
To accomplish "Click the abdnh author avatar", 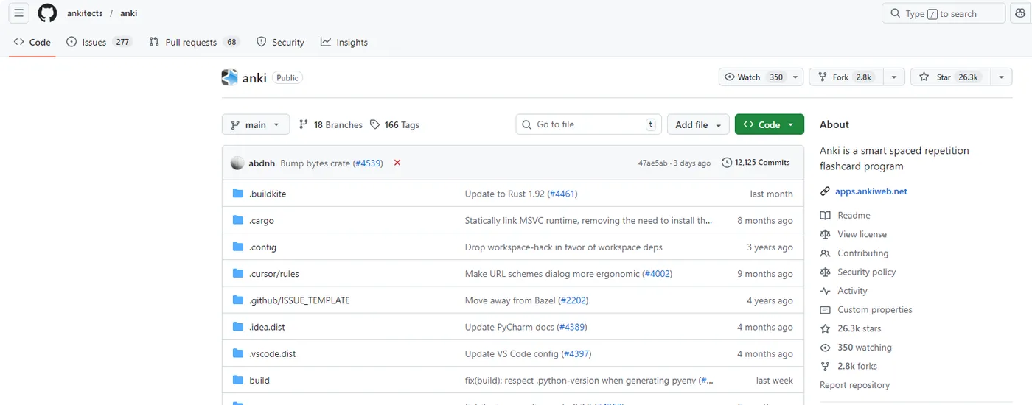I will point(237,163).
